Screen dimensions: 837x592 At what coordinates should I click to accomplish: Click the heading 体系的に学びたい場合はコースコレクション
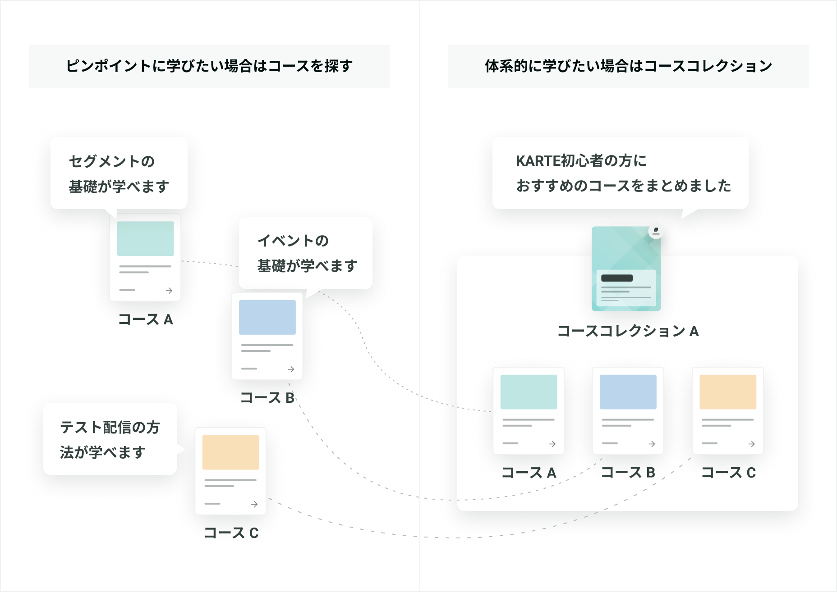[629, 66]
